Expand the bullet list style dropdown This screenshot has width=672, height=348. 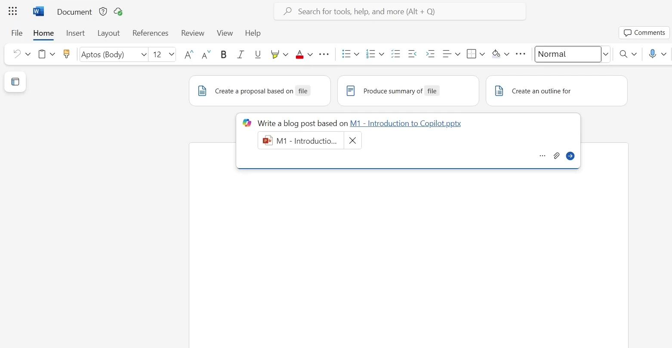point(357,54)
